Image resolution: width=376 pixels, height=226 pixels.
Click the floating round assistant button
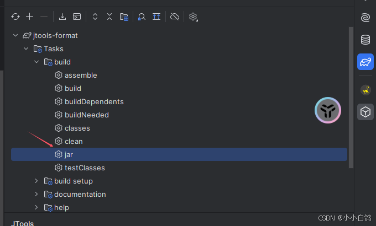click(x=328, y=110)
